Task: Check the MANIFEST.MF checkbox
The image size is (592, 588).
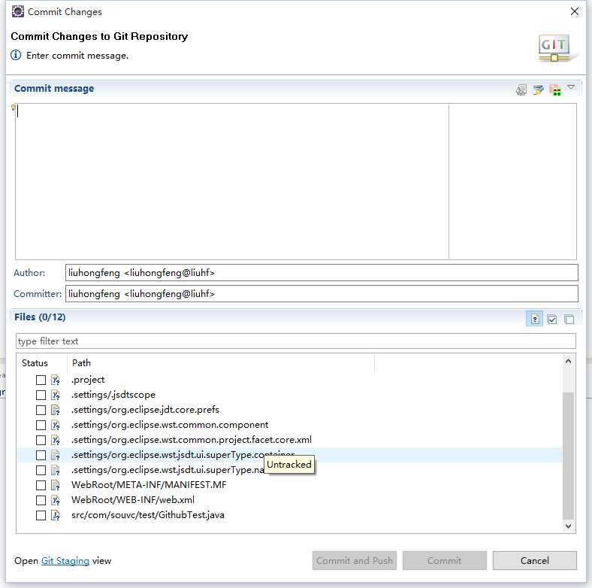Action: click(x=41, y=485)
